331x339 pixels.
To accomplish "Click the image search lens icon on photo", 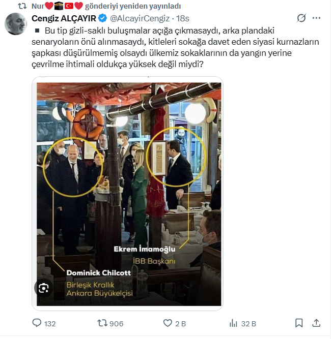I will 44,288.
